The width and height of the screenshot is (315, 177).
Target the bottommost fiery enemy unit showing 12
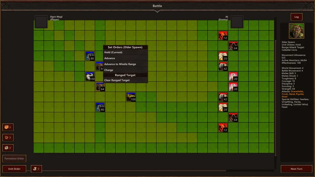click(x=223, y=128)
